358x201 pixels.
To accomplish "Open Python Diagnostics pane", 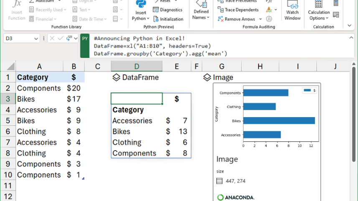I will (168, 10).
